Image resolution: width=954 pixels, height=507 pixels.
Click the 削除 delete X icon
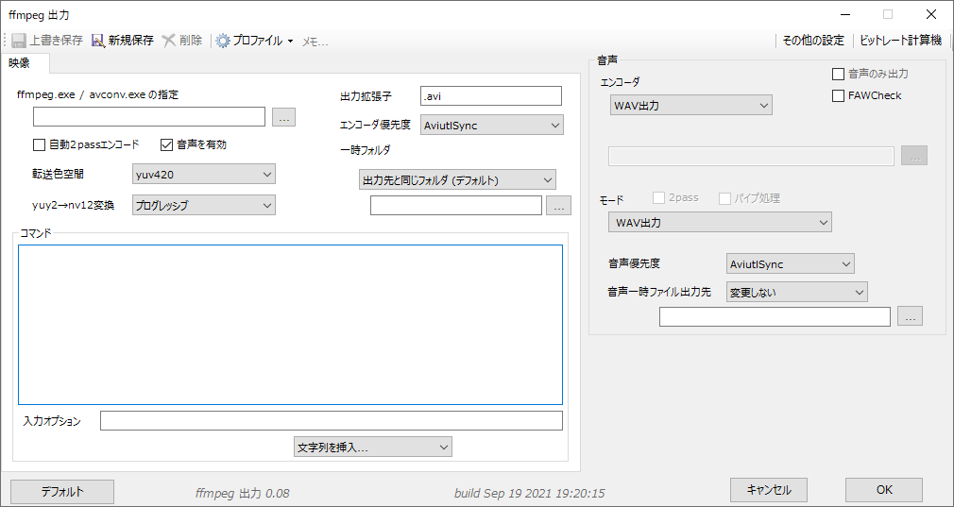point(168,41)
